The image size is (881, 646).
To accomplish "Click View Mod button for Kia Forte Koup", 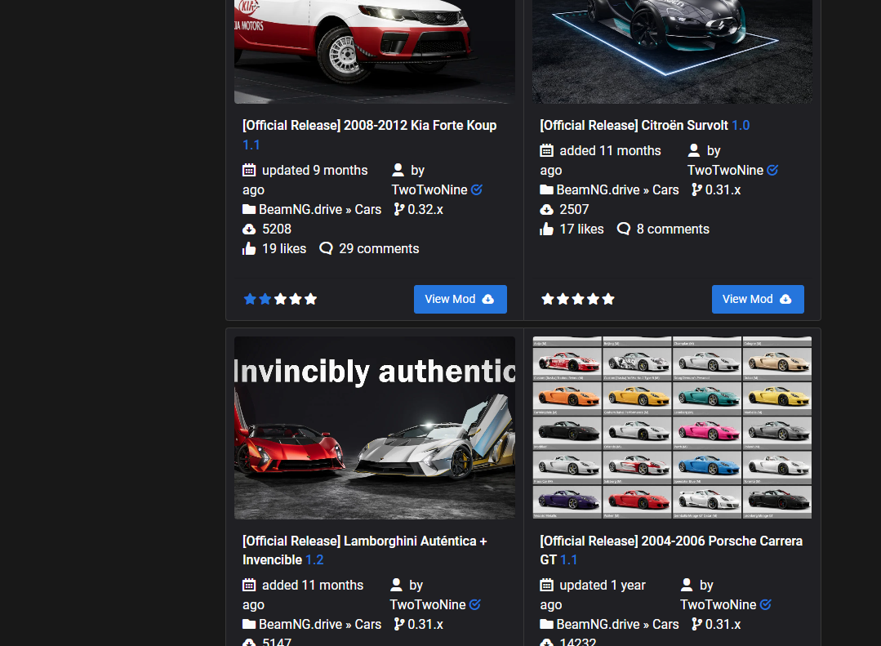I will point(461,299).
